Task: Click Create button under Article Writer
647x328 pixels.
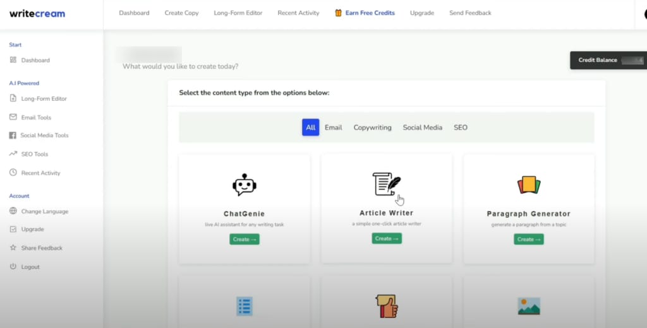Action: (387, 238)
